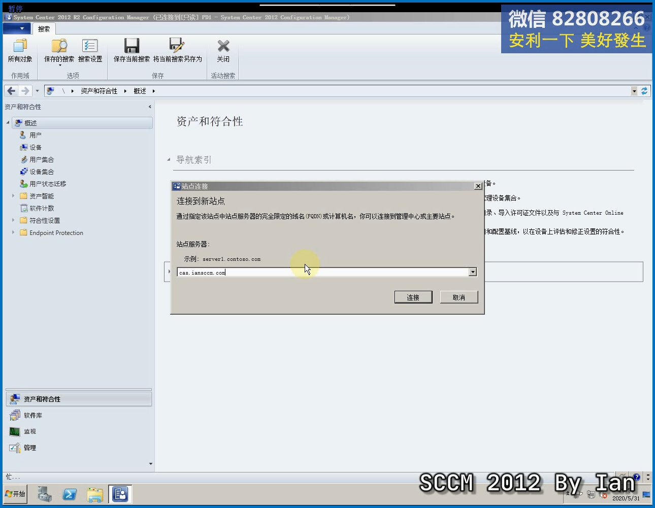Select the Endpoint Protection folder
Screen dimensions: 655x508
56,233
